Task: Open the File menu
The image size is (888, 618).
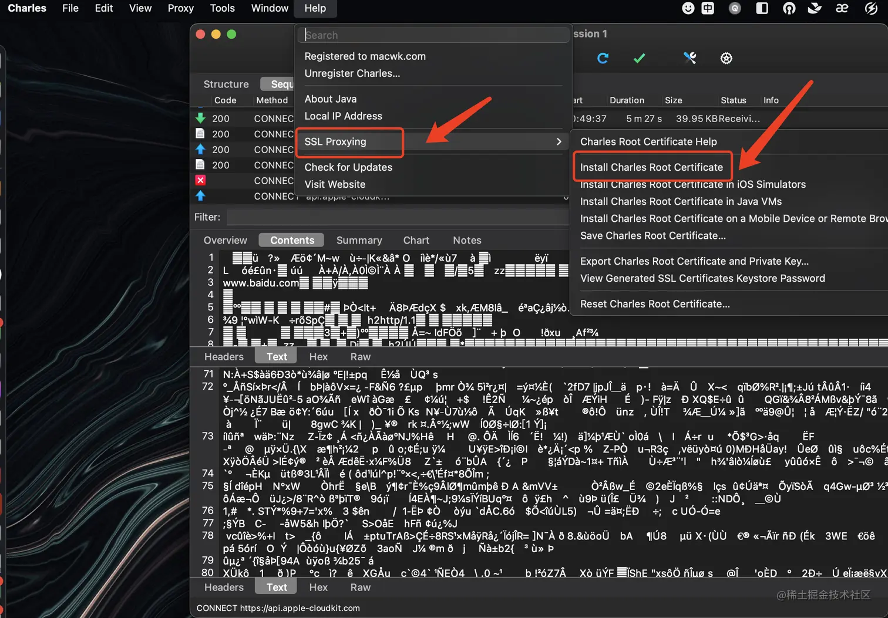Action: pos(70,8)
